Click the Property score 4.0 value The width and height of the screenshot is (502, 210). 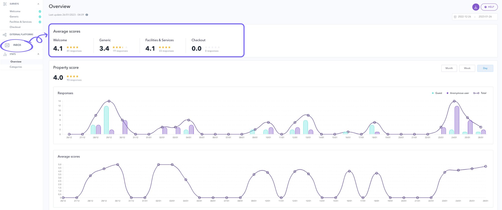58,77
